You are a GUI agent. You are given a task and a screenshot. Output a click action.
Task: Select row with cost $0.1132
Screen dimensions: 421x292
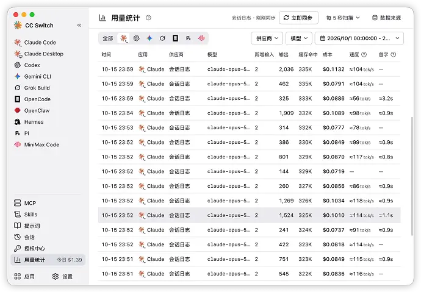click(x=249, y=69)
